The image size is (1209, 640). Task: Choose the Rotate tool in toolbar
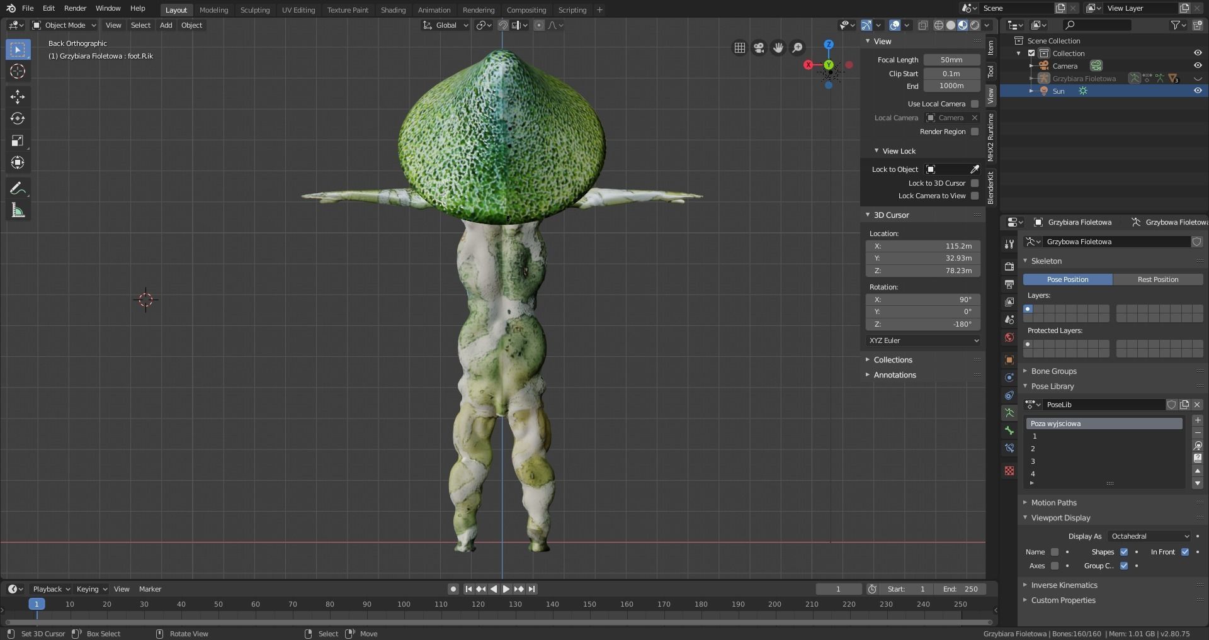[x=18, y=118]
